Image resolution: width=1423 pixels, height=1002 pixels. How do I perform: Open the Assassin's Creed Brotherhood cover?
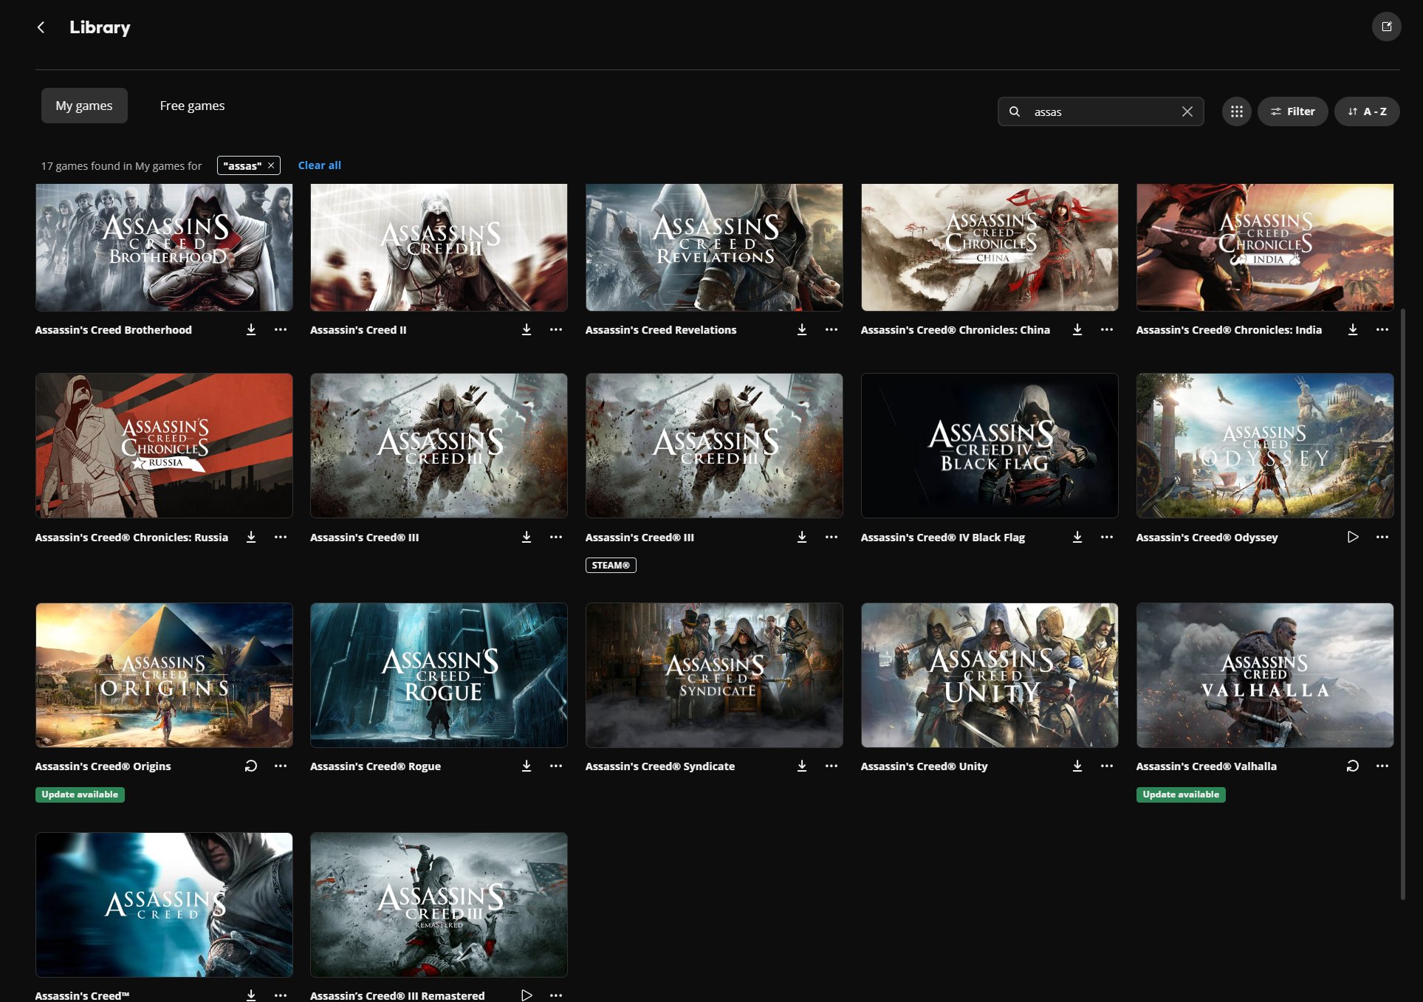[x=164, y=247]
